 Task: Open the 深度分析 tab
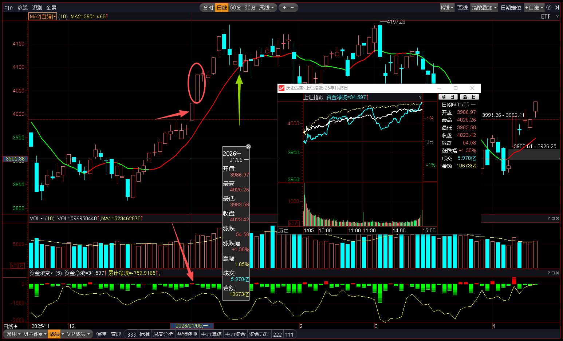(x=163, y=334)
